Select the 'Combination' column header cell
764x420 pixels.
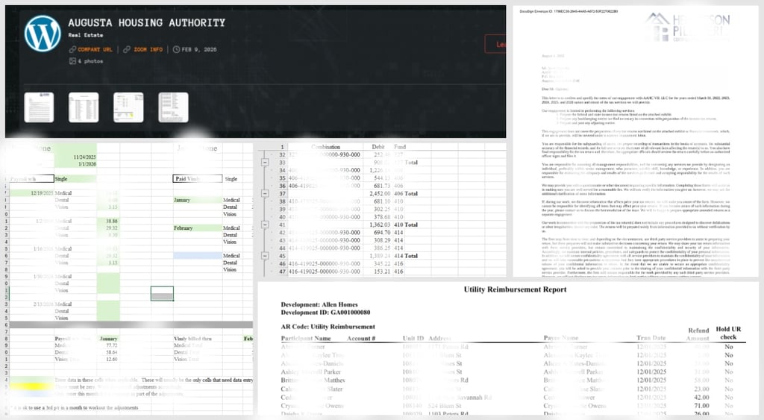[325, 147]
